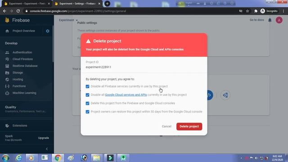288x162 pixels.
Task: Expand the Experiment project dropdown
Action: (68, 20)
